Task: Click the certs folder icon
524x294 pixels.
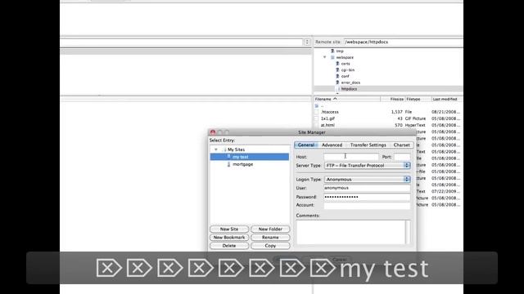Action: coord(337,64)
